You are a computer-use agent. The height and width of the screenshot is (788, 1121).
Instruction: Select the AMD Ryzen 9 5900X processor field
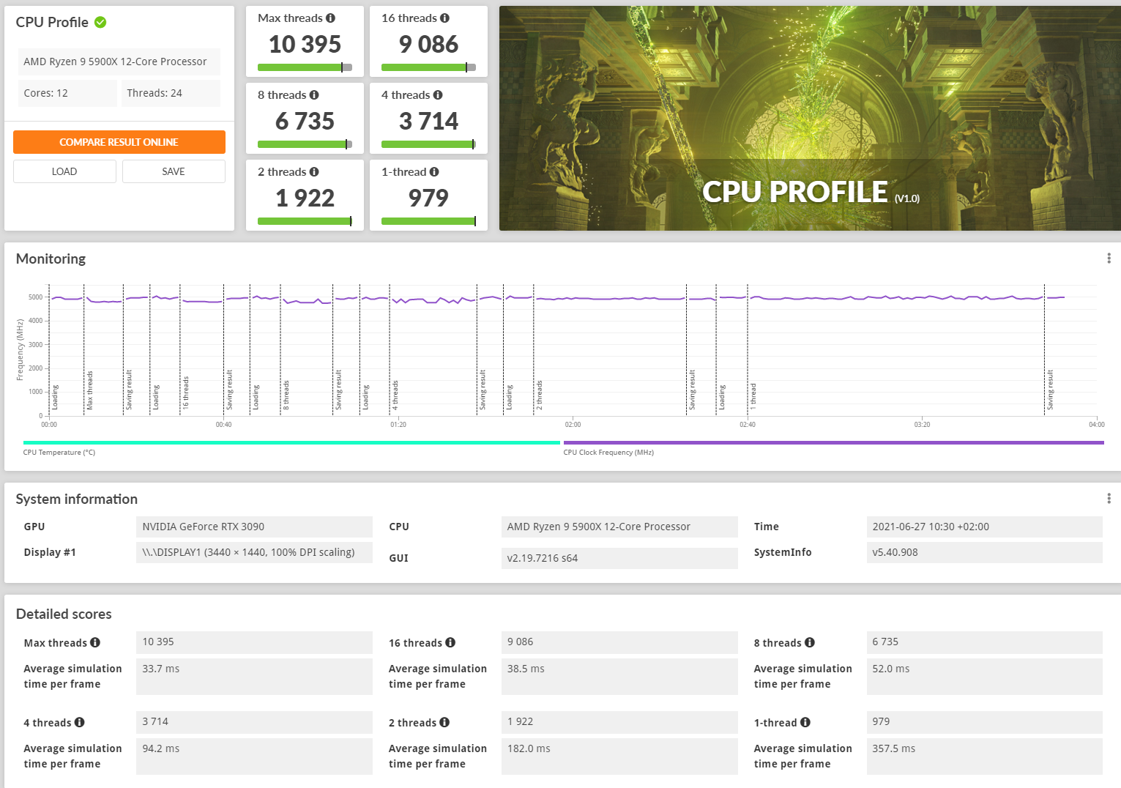(119, 62)
